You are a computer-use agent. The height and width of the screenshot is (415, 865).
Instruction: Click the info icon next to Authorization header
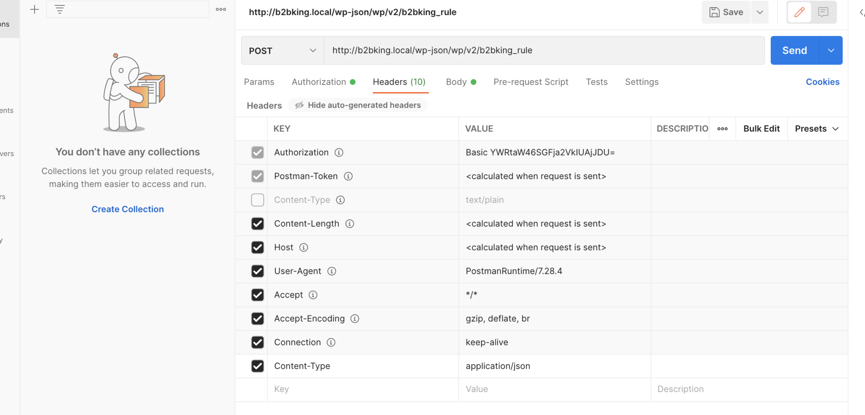339,152
